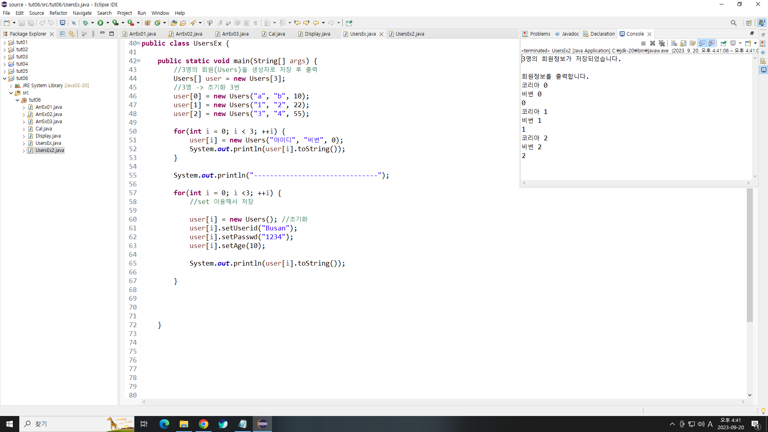768x432 pixels.
Task: Click the New Java Class icon
Action: tap(158, 23)
